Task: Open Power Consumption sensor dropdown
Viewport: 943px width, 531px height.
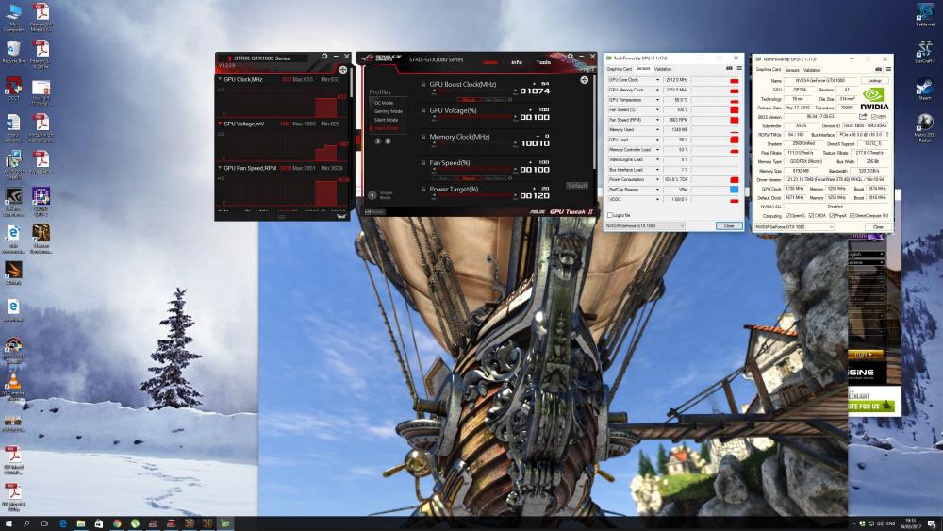Action: coord(657,179)
